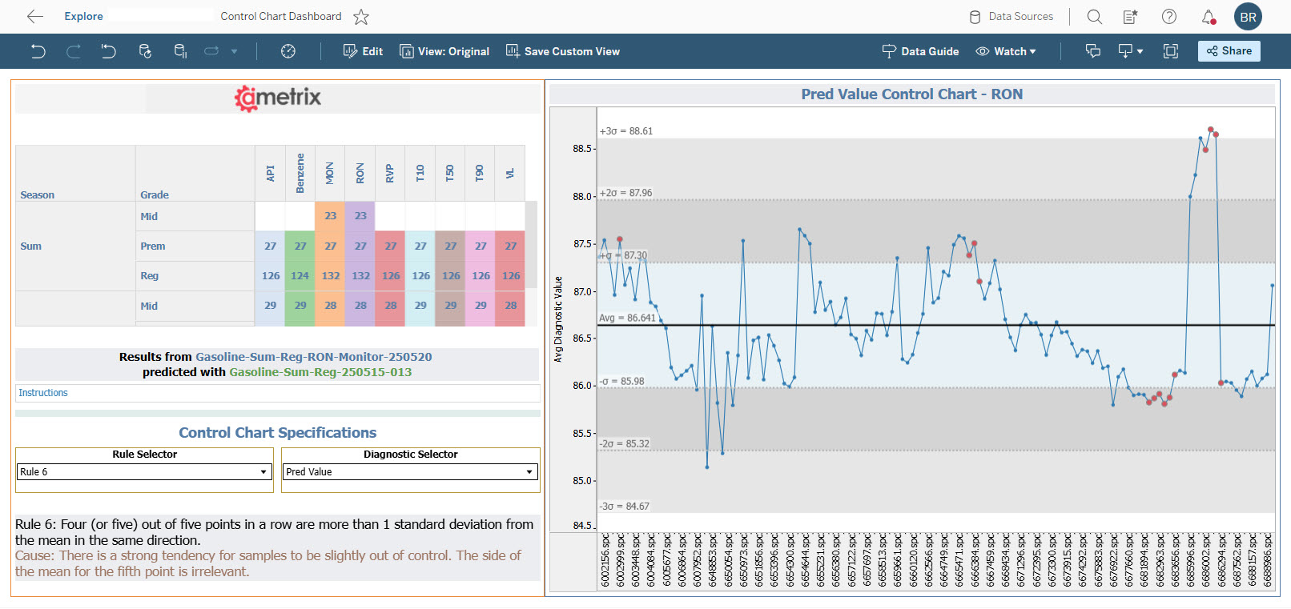Viewport: 1291px width, 609px height.
Task: Click the back arrow icon
Action: point(34,16)
